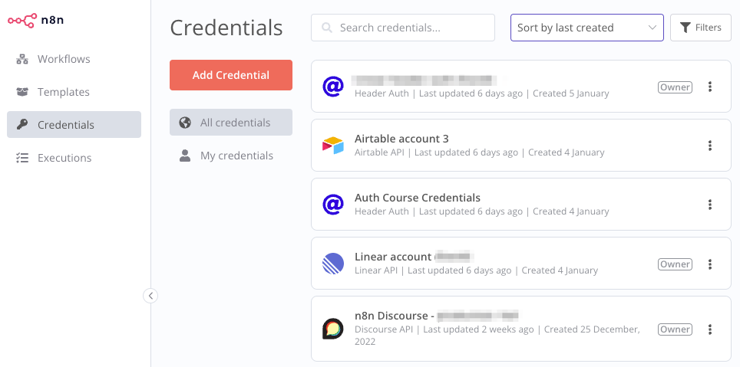
Task: Click the Auth Course Credentials at-sign icon
Action: coord(332,205)
